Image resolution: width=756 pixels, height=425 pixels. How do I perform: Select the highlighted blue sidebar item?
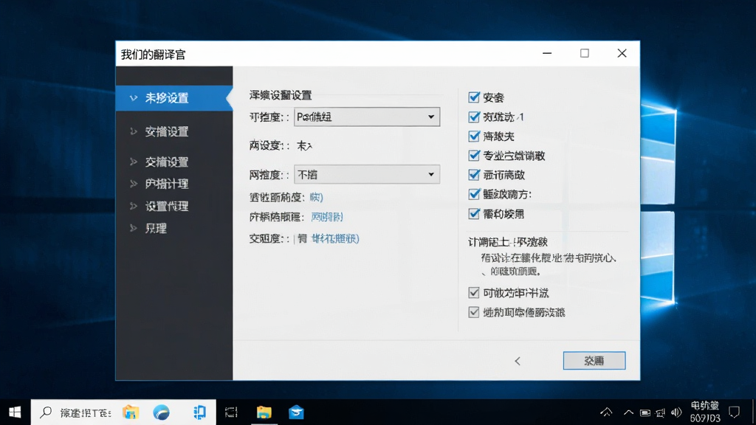point(174,98)
